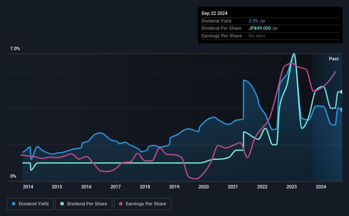
Task: Toggle the Earnings Per Share legend button
Action: point(142,204)
